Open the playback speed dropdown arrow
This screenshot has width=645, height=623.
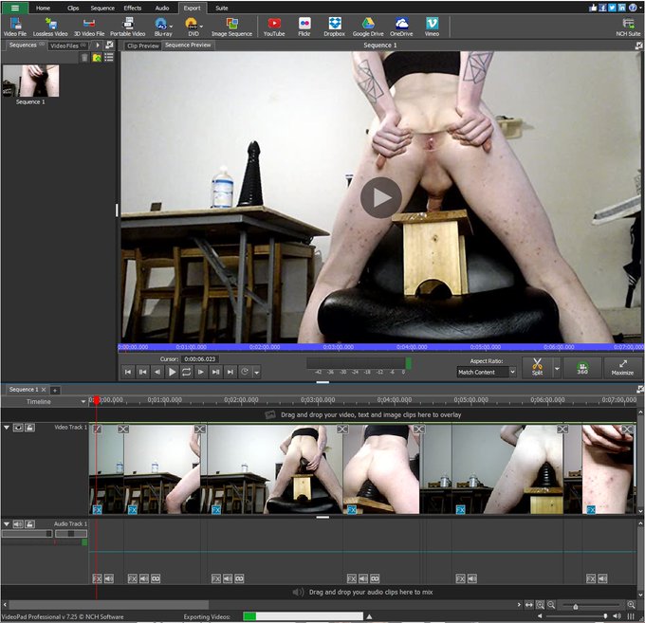point(257,373)
